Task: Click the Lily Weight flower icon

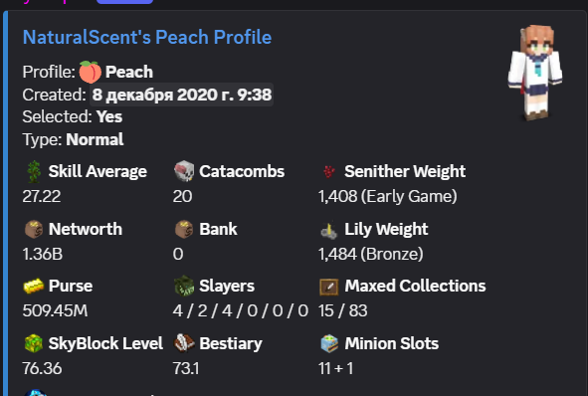Action: (329, 230)
